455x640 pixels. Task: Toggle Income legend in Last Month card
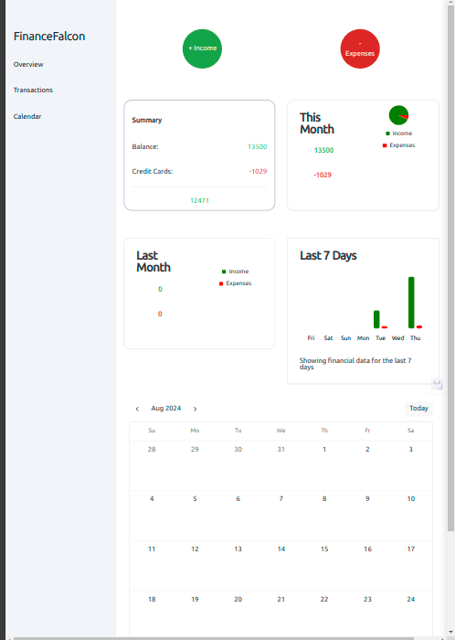coord(235,272)
